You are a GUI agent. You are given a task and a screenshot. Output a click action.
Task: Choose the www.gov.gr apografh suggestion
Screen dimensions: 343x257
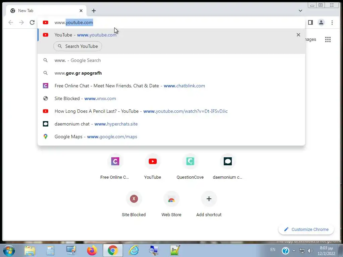coord(171,73)
